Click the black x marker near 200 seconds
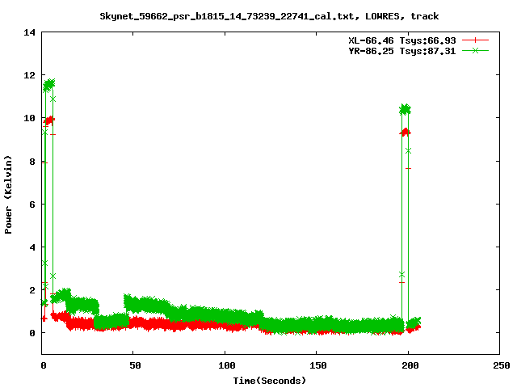The height and width of the screenshot is (388, 517). pyautogui.click(x=408, y=150)
